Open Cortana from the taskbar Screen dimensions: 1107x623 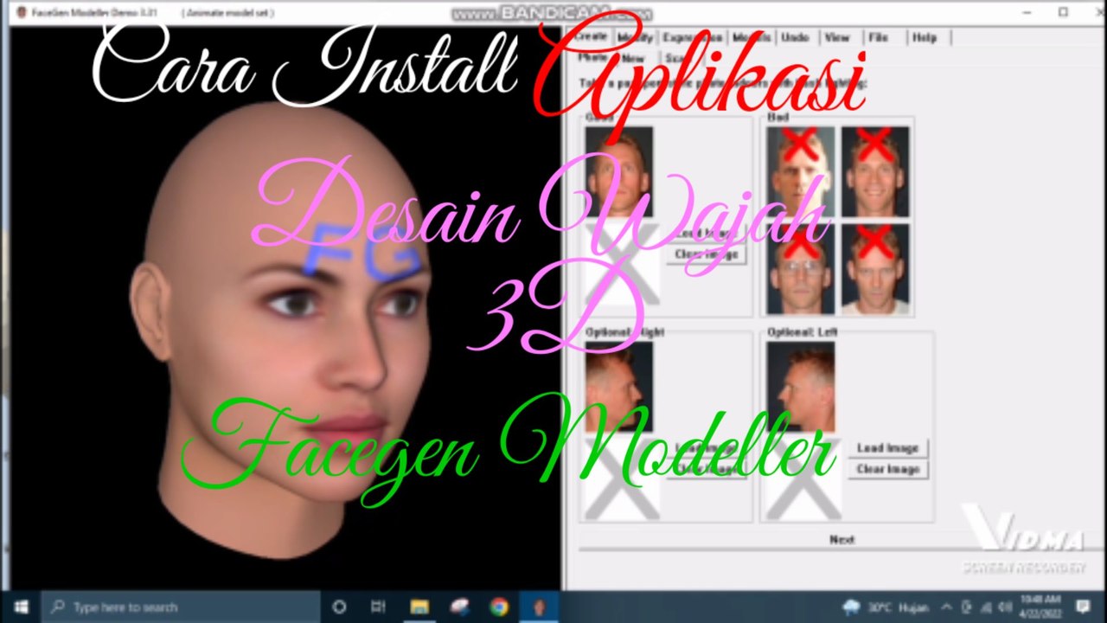339,607
